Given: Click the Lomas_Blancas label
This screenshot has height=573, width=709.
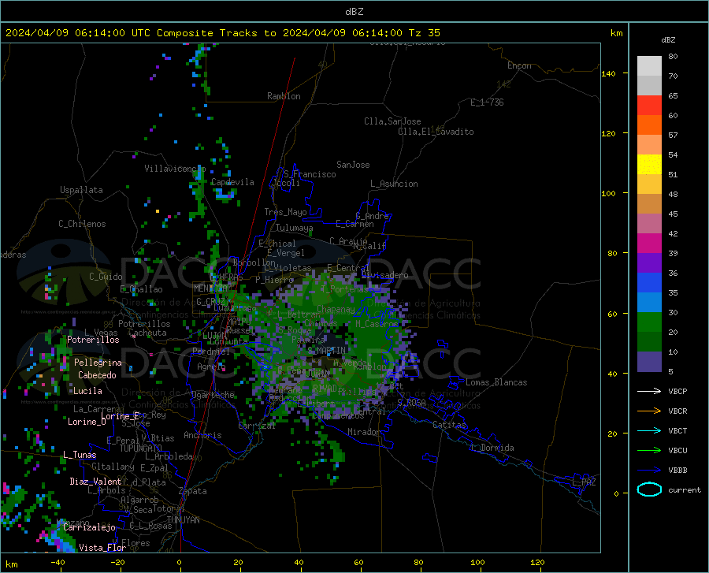Looking at the screenshot, I should [496, 382].
